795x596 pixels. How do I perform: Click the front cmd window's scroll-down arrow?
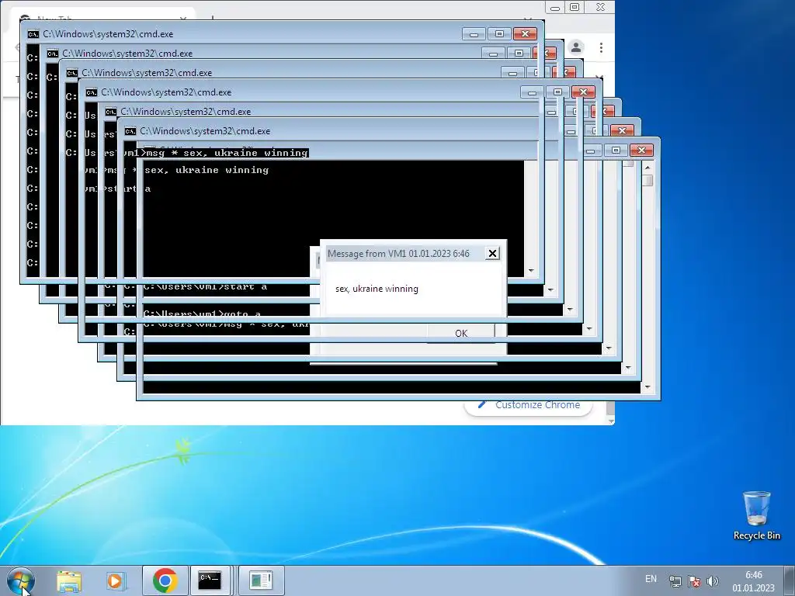(x=647, y=387)
